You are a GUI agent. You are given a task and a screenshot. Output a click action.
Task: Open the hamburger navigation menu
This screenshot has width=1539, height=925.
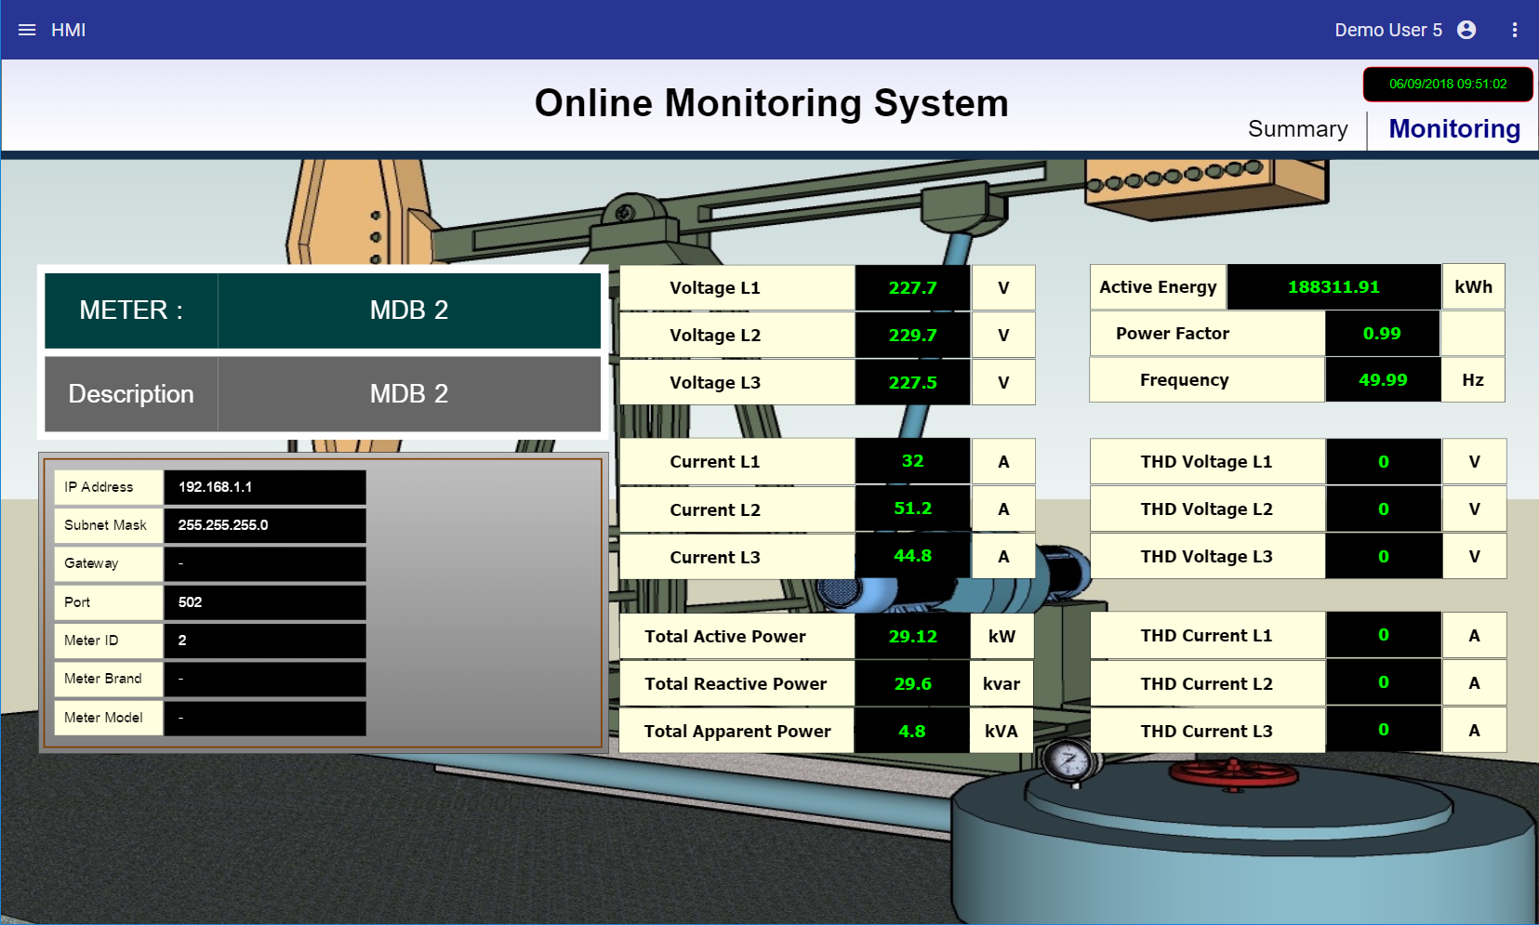tap(27, 30)
